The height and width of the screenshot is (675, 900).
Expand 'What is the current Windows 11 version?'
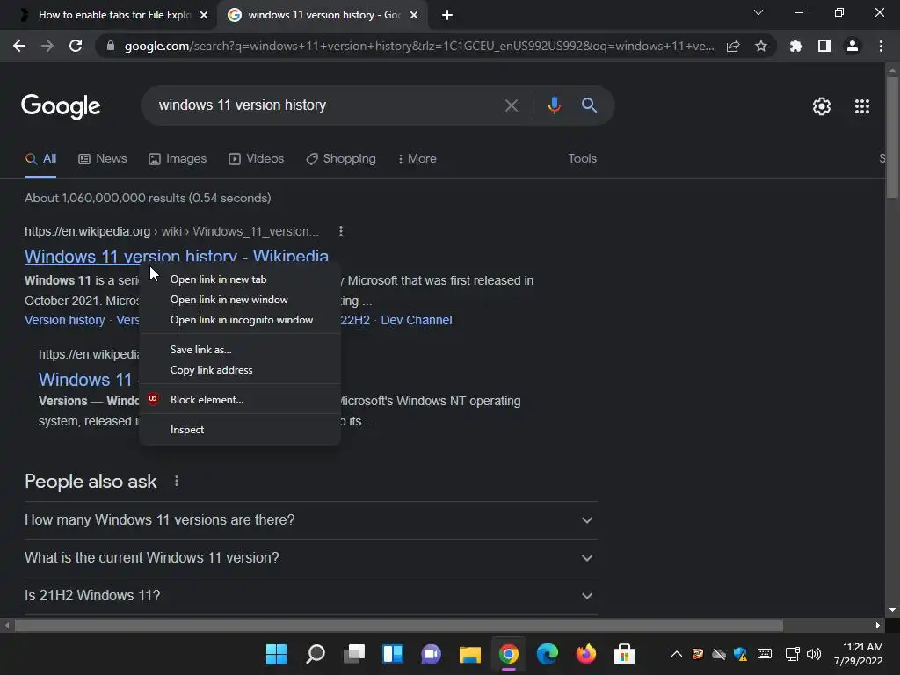pos(310,558)
